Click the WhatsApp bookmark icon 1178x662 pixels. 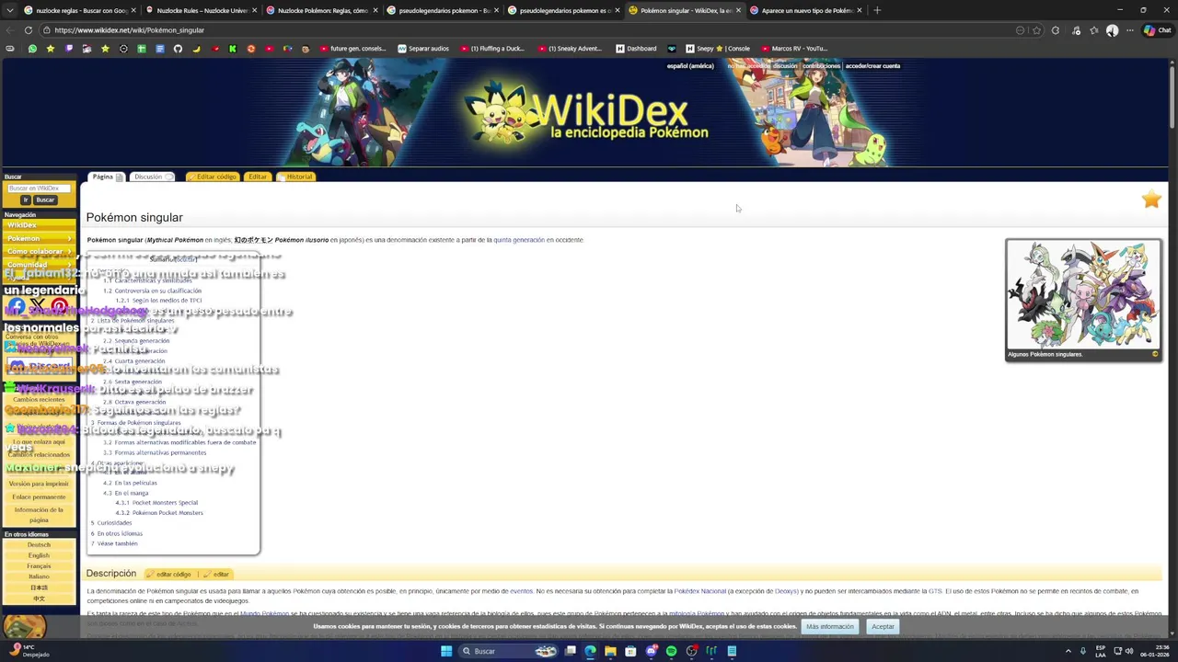[32, 49]
